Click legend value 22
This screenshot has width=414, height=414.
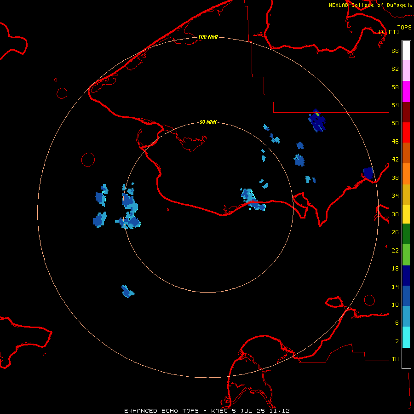[395, 250]
